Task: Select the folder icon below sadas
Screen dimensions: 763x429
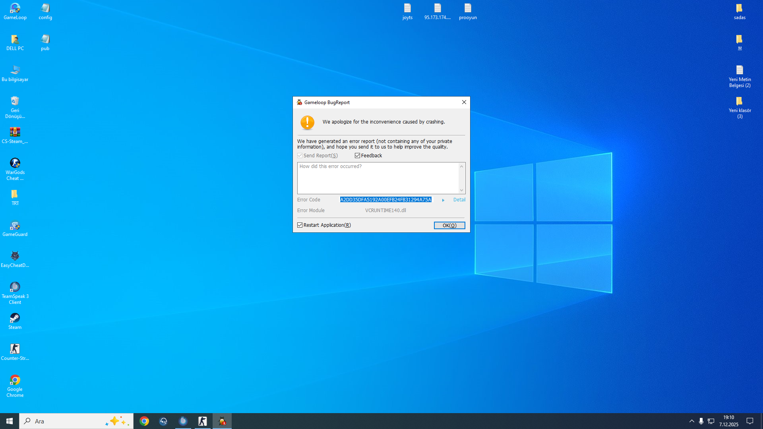Action: [740, 42]
